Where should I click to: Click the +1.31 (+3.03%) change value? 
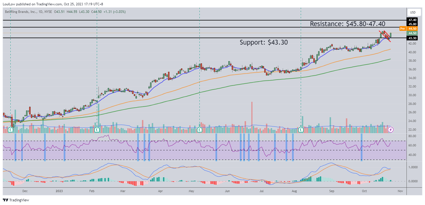tap(114, 12)
